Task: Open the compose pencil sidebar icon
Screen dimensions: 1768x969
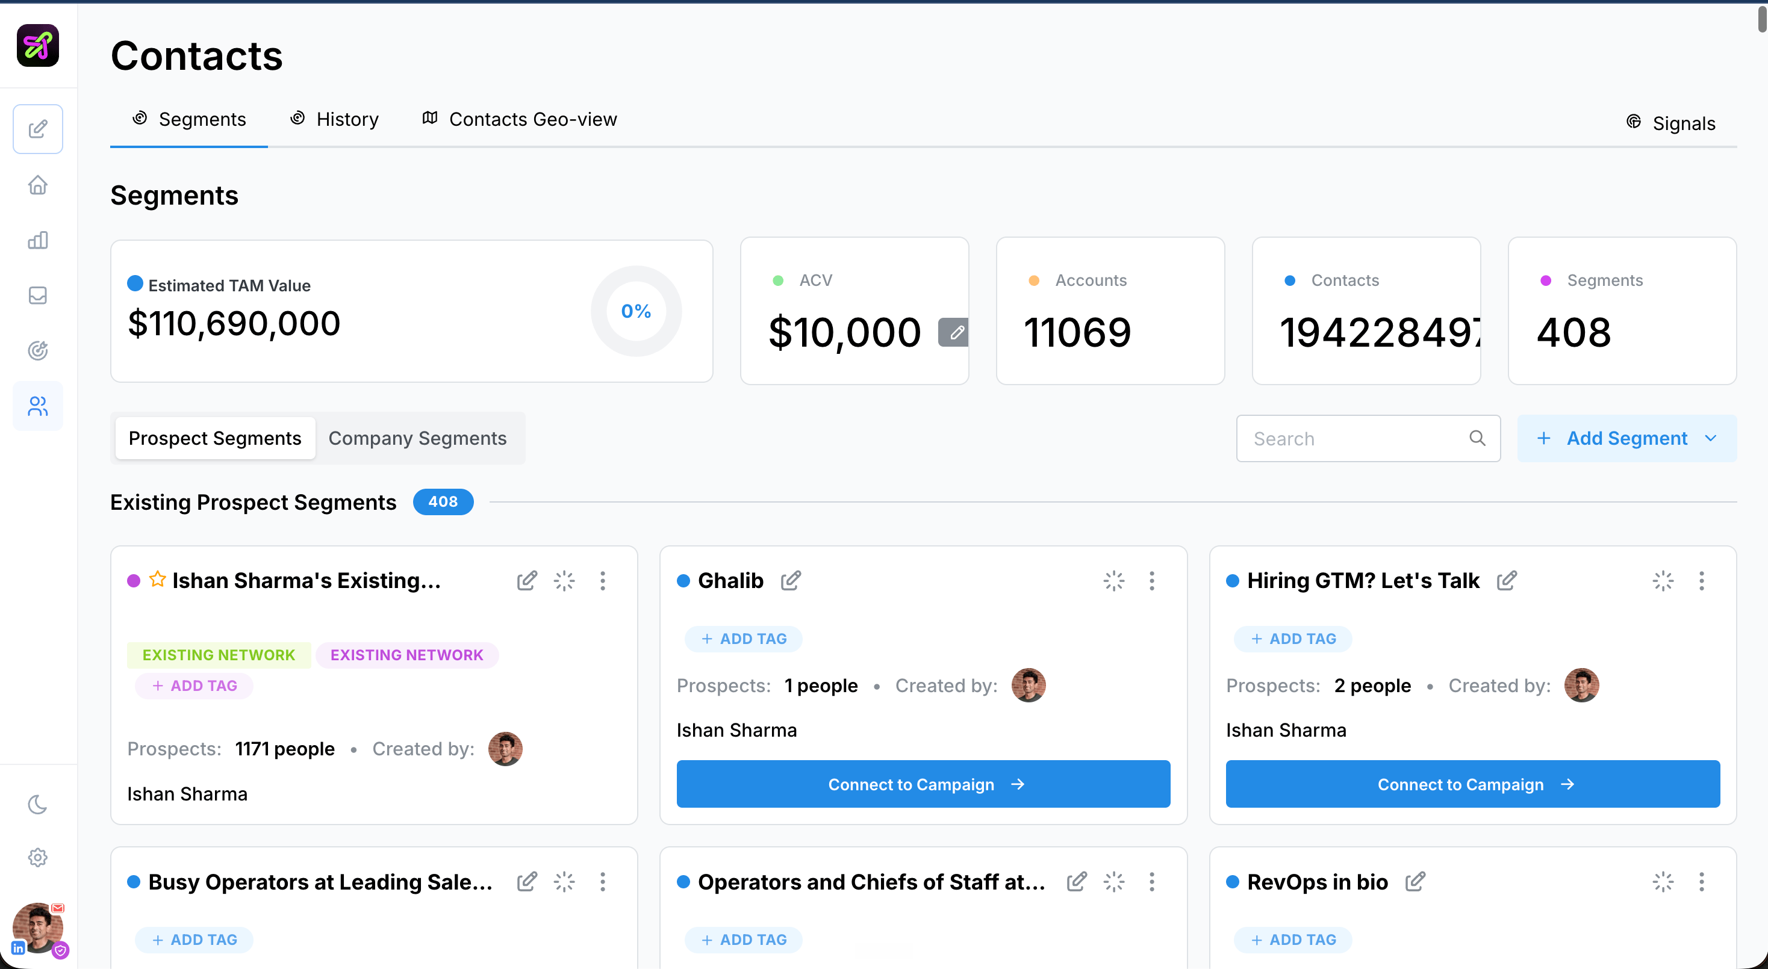Action: coord(38,129)
